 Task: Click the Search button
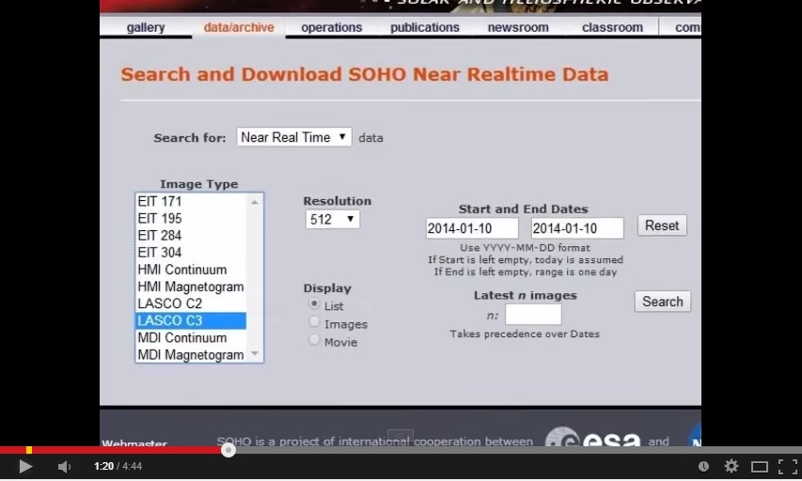(x=662, y=302)
